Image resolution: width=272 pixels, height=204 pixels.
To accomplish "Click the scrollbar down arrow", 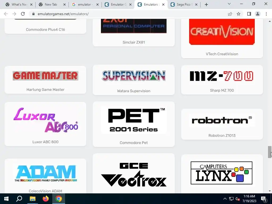I will pos(270,191).
